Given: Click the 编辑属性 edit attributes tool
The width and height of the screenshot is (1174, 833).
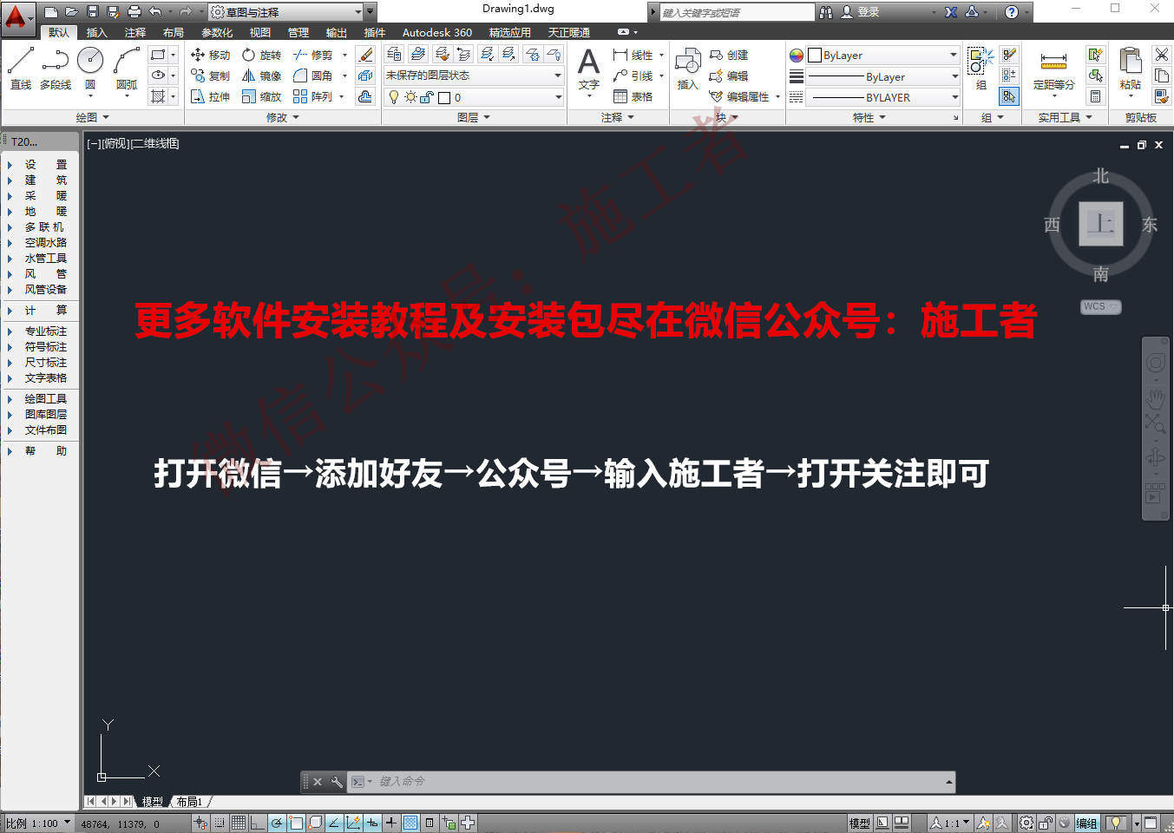Looking at the screenshot, I should (739, 96).
